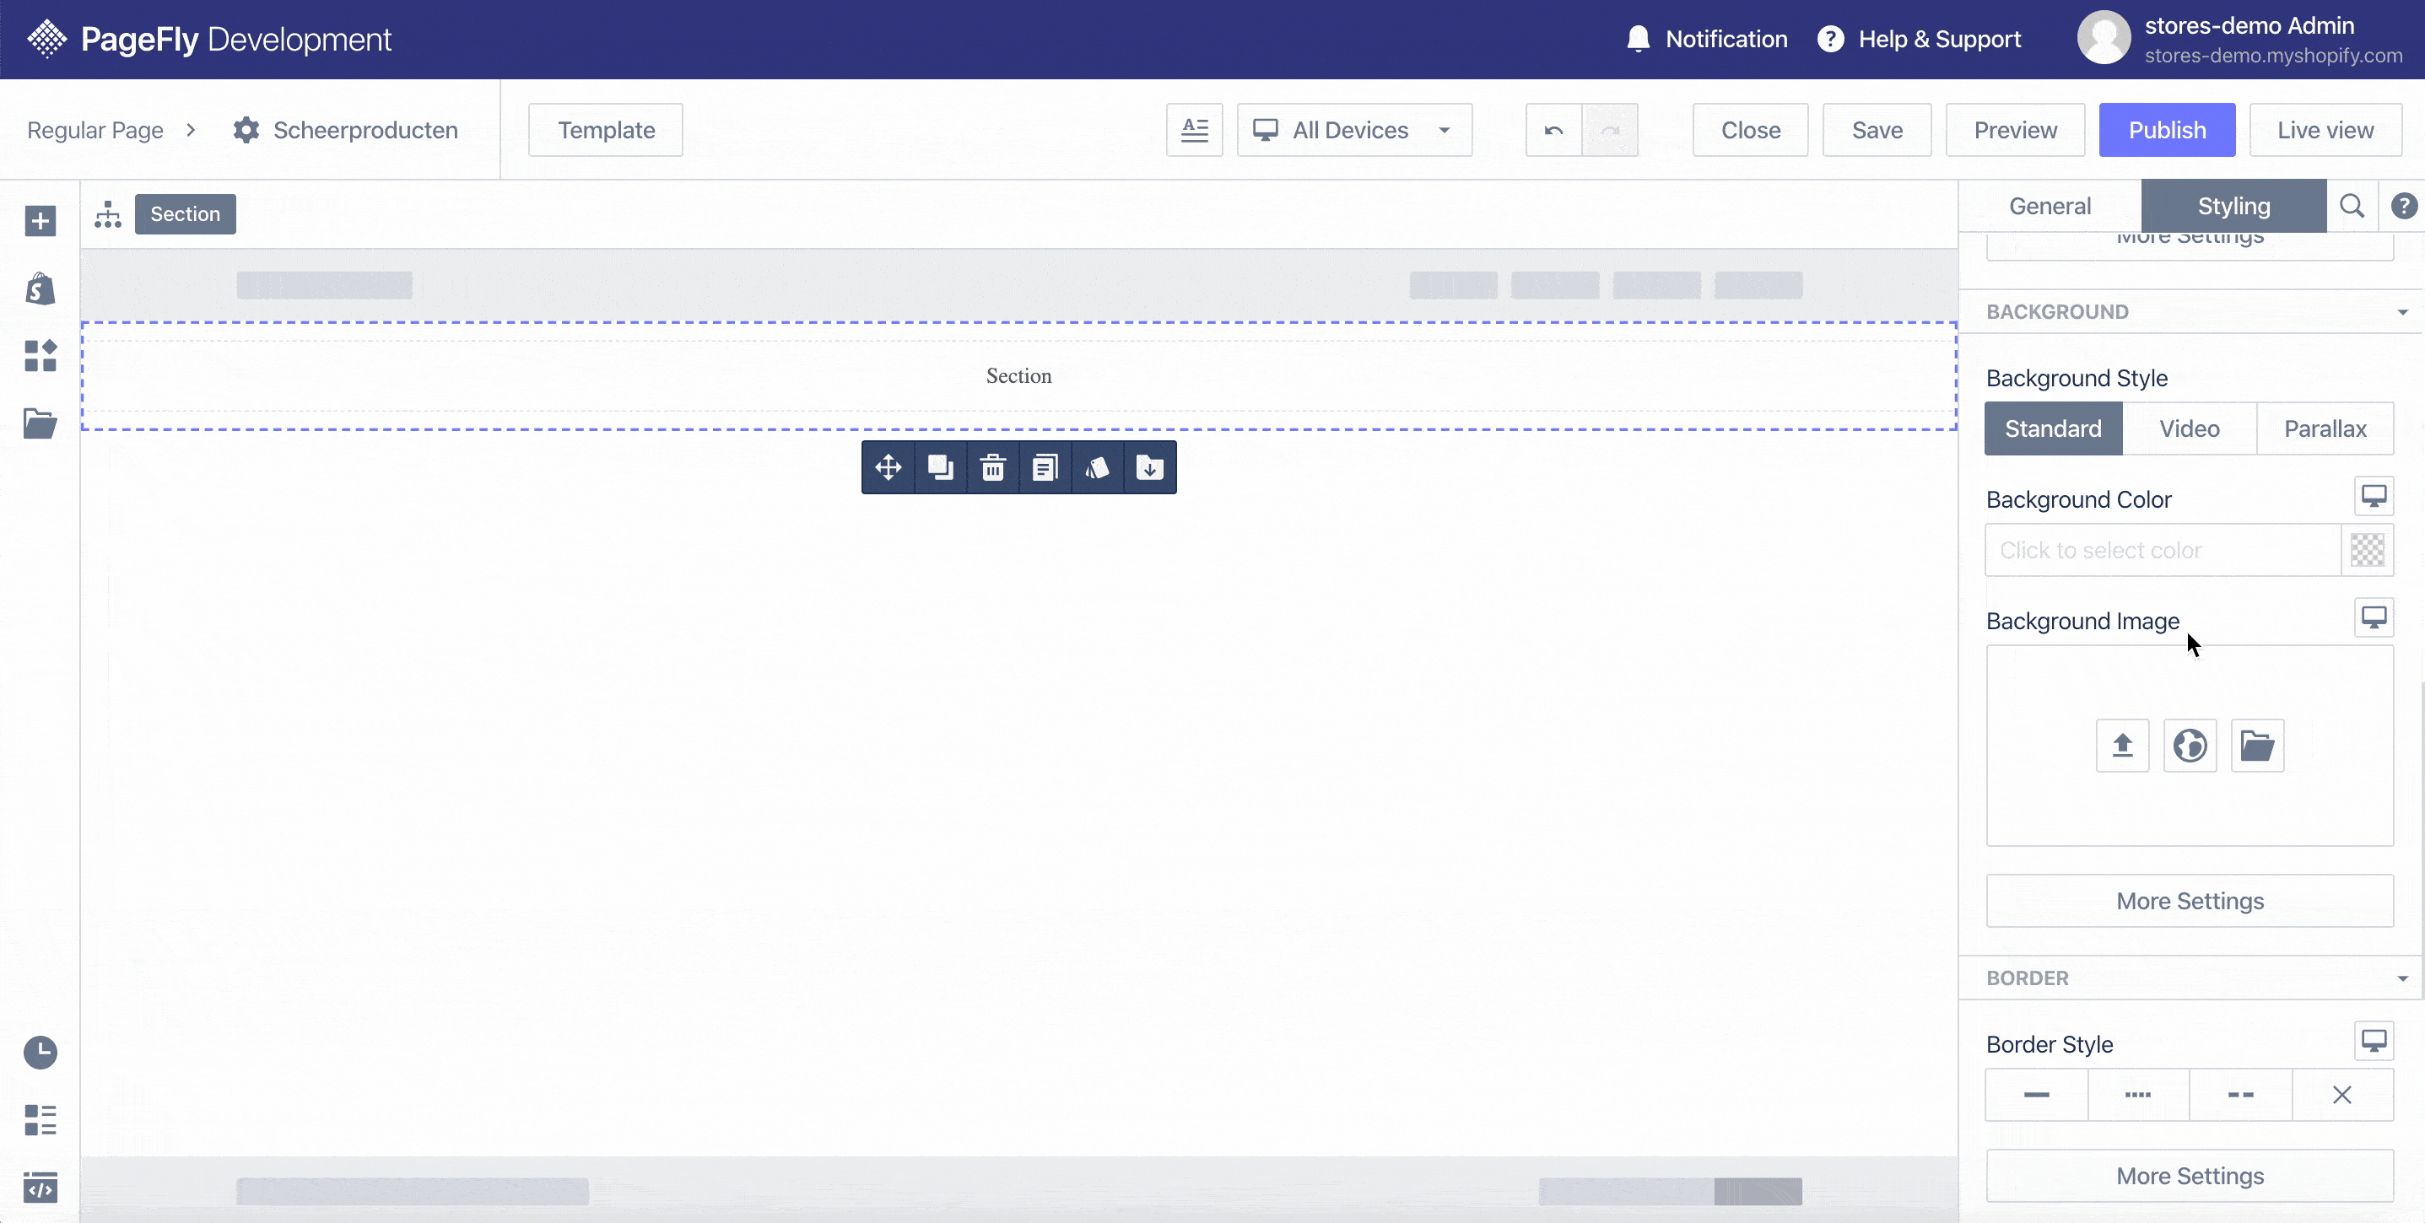The height and width of the screenshot is (1223, 2425).
Task: Click the add element plus icon
Action: (40, 222)
